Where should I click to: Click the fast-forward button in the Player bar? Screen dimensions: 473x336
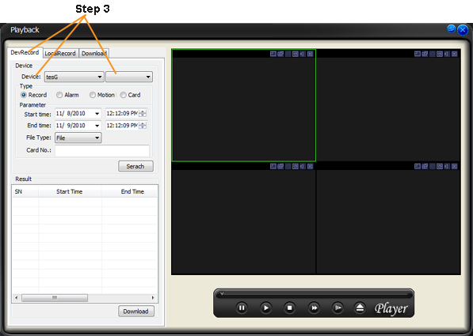[314, 308]
